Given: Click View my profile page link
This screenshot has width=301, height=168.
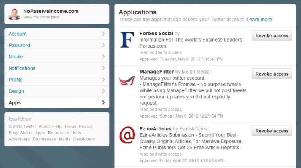Looking at the screenshot, I should click(41, 17).
